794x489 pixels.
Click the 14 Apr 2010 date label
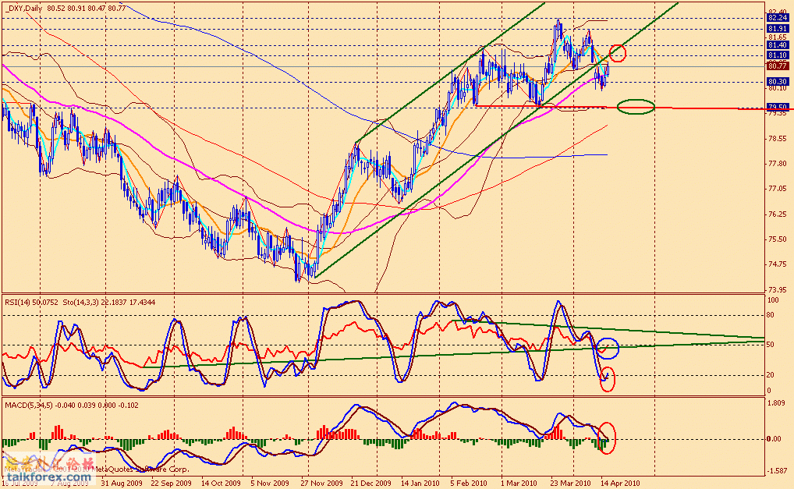tap(620, 483)
